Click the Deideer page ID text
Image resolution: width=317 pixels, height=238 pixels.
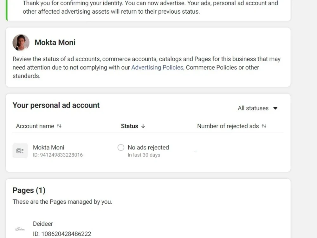pos(62,234)
